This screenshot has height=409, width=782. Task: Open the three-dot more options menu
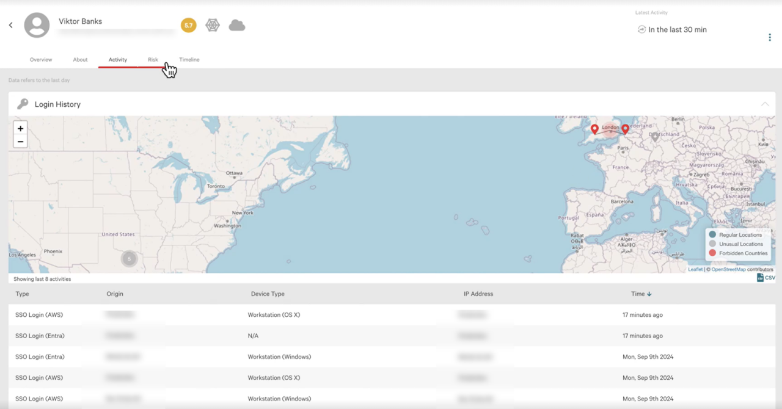pyautogui.click(x=770, y=38)
